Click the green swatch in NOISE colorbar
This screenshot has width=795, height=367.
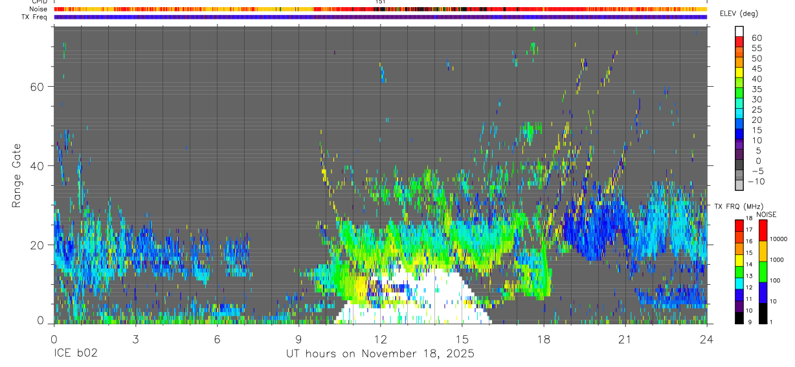pos(763,272)
